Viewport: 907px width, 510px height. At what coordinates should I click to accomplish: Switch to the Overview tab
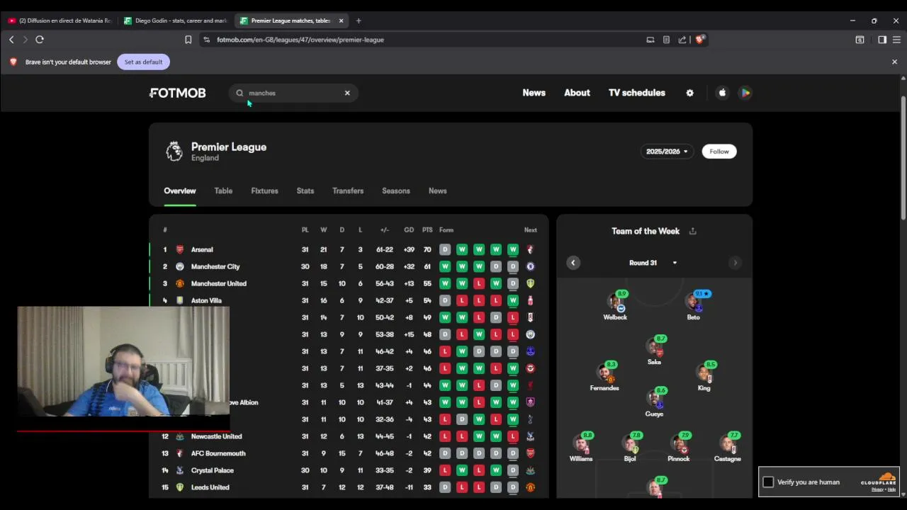180,191
